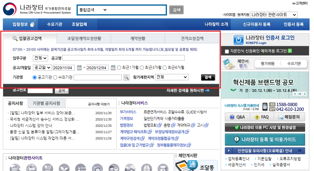314x171 pixels.
Task: Open the 조달업체 main menu
Action: tap(79, 24)
